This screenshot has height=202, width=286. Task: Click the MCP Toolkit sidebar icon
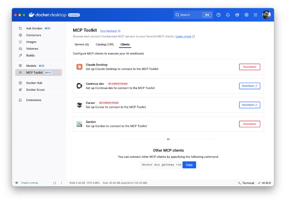(x=20, y=72)
